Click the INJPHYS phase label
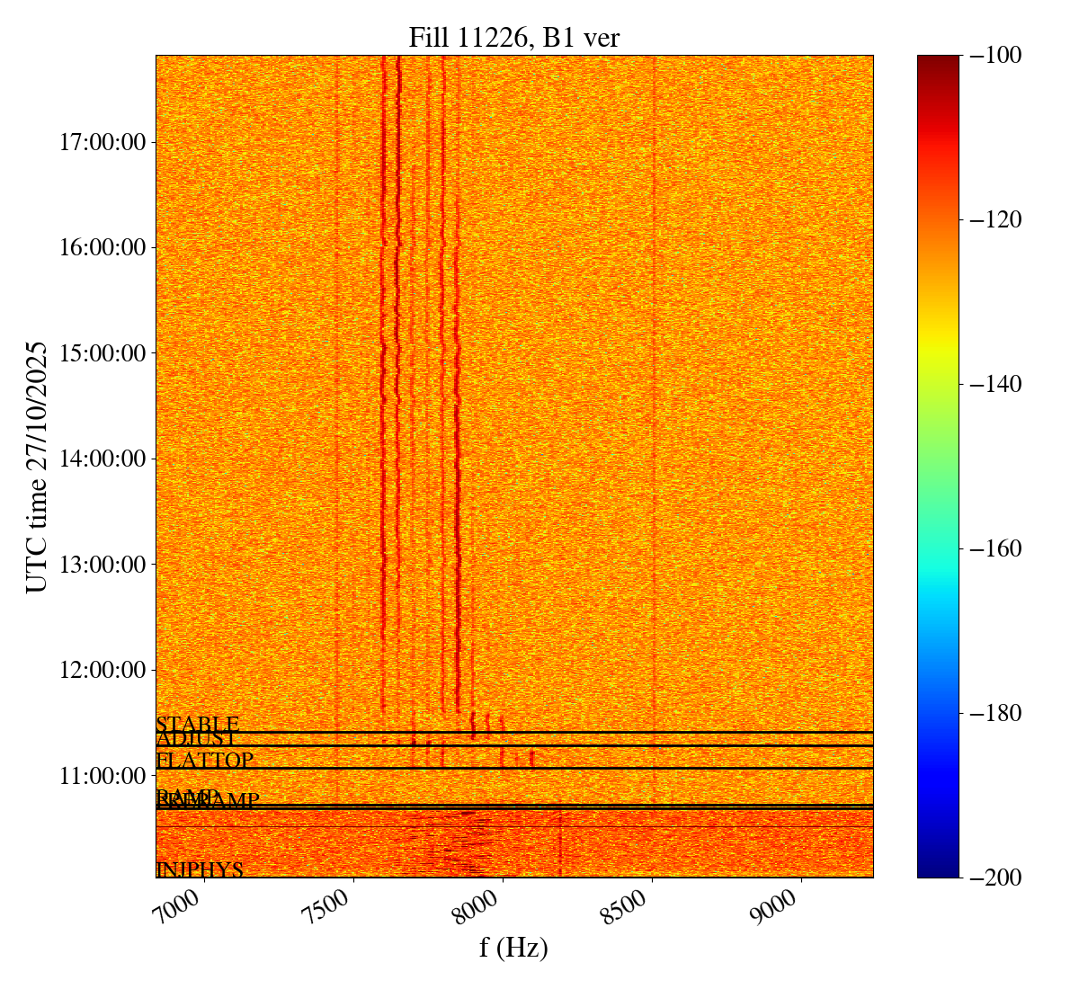The image size is (1079, 989). click(x=200, y=869)
